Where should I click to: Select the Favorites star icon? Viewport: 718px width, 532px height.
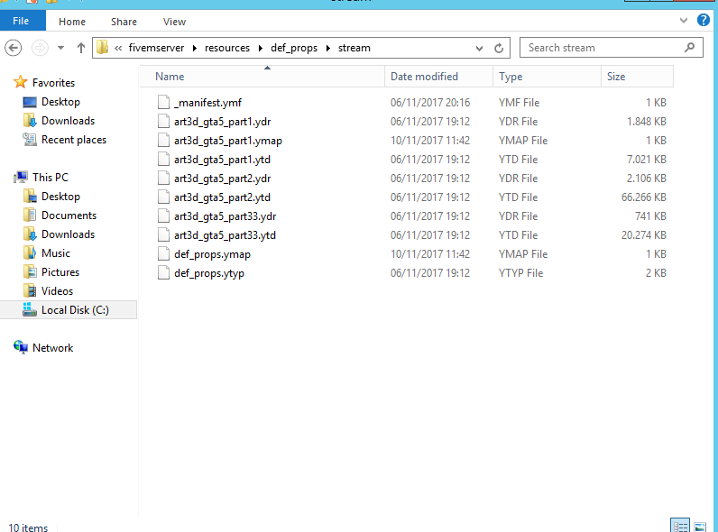pos(20,82)
